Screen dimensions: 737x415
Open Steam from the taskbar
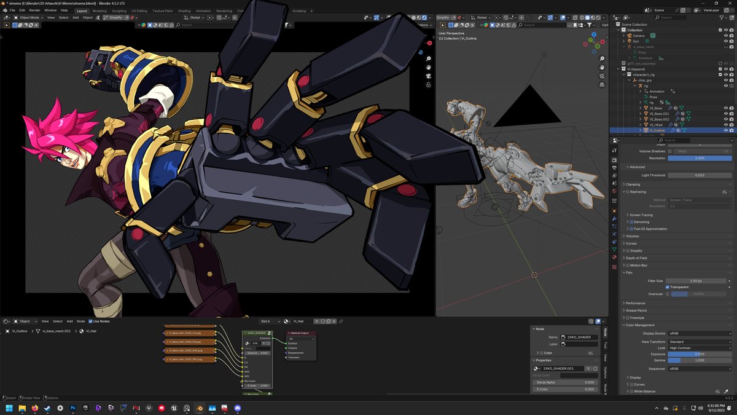tap(47, 408)
